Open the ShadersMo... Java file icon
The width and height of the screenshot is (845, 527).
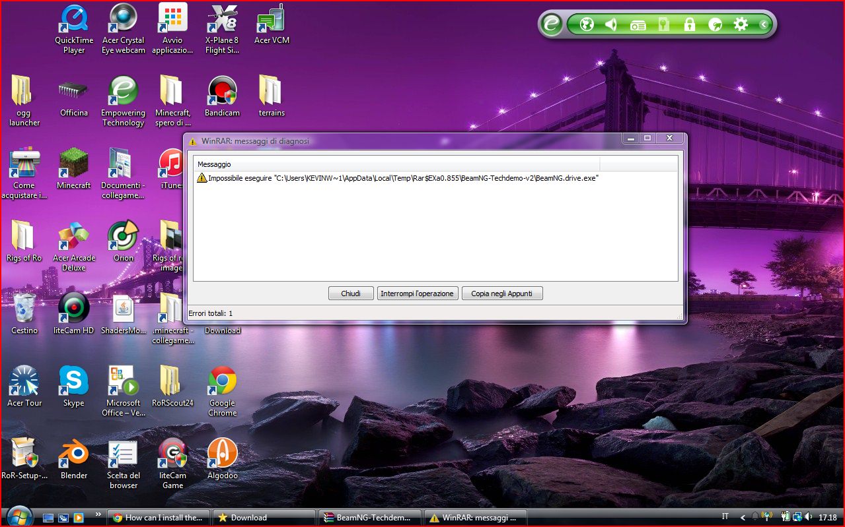(124, 314)
